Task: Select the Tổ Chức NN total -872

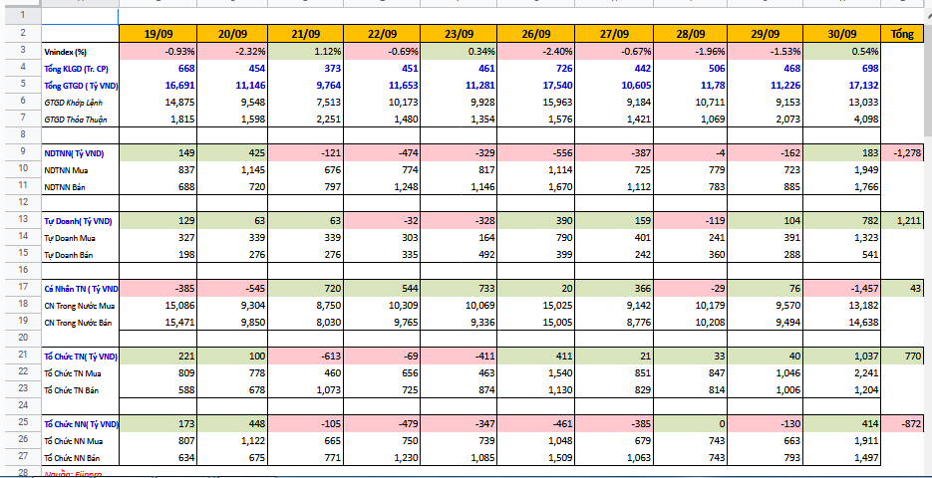Action: [x=905, y=424]
